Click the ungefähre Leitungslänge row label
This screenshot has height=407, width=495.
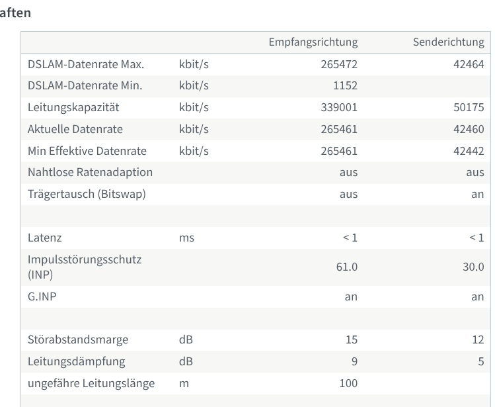pos(91,383)
